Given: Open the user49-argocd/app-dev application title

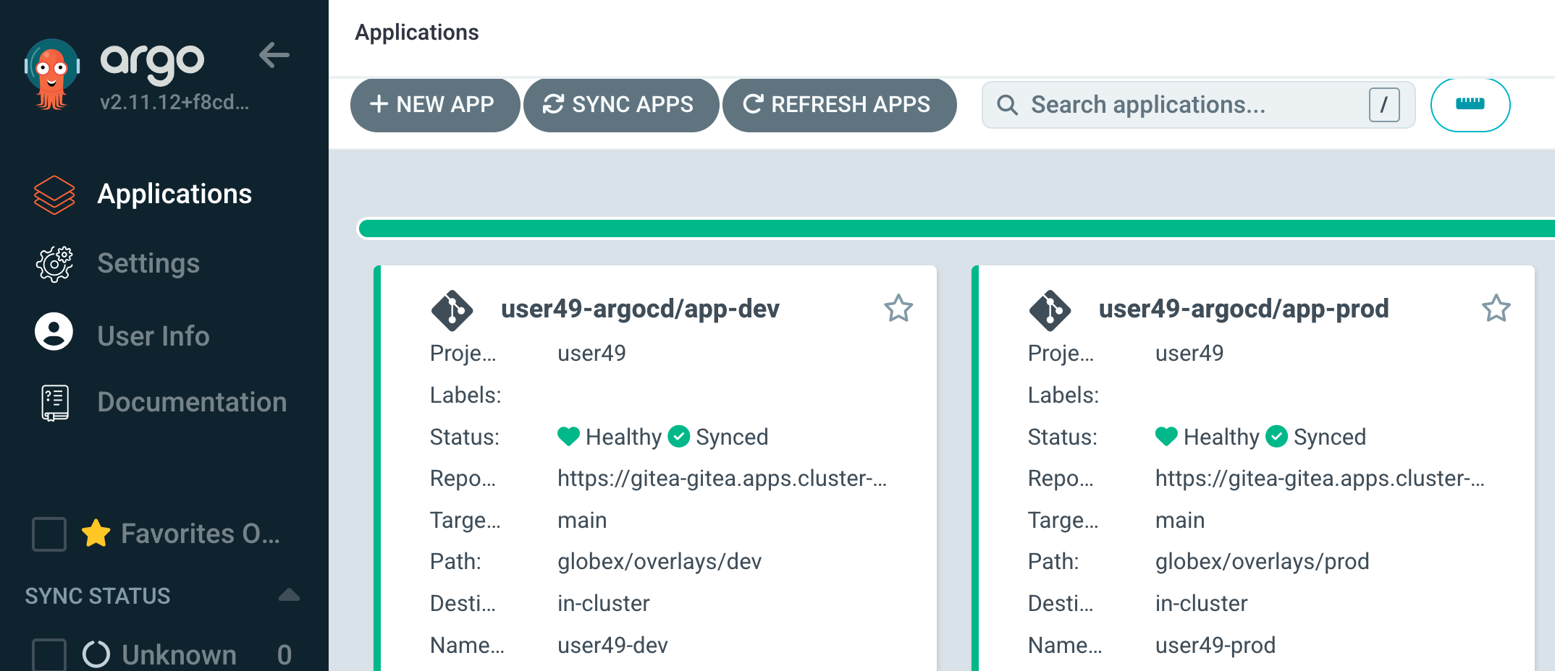Looking at the screenshot, I should click(x=640, y=309).
